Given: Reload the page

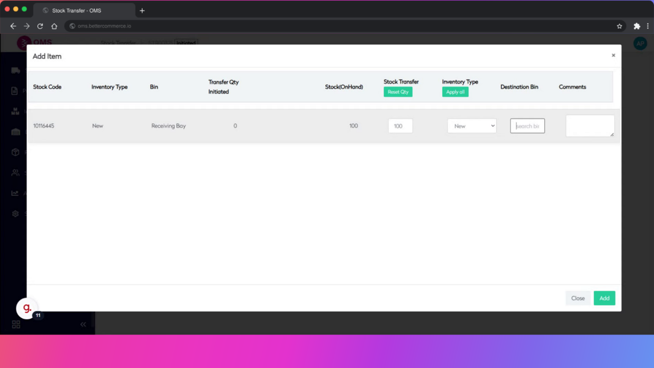Looking at the screenshot, I should pyautogui.click(x=40, y=26).
